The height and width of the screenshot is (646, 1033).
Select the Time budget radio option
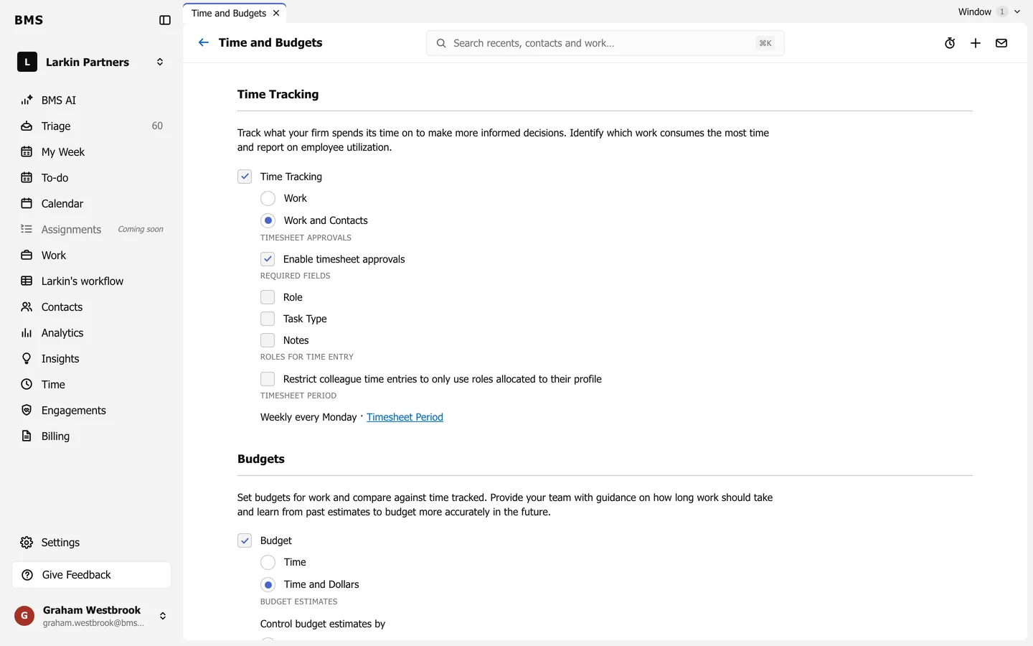coord(268,562)
